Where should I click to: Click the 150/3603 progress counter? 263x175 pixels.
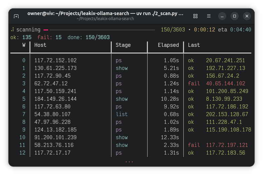tap(173, 30)
